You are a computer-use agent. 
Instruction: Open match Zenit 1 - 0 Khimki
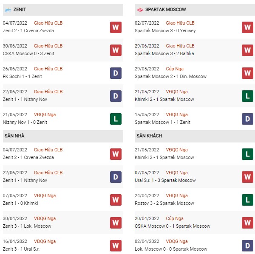20,203
